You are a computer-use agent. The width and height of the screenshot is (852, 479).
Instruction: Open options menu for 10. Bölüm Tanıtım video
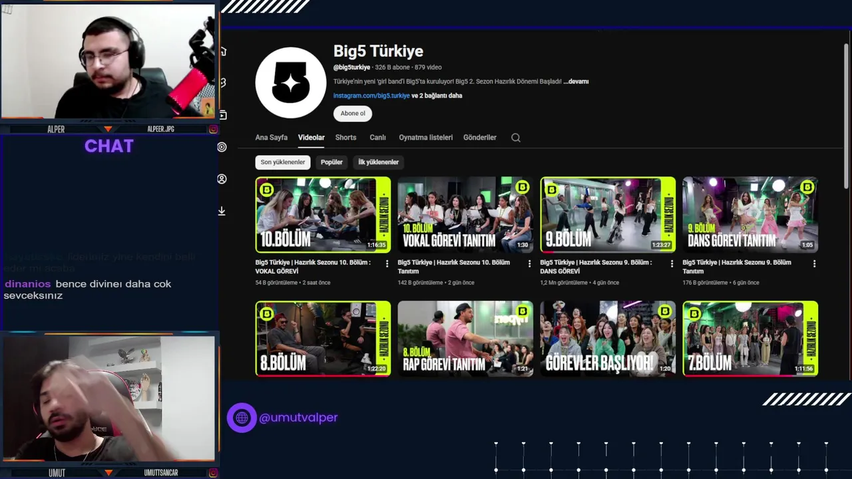[x=529, y=264]
